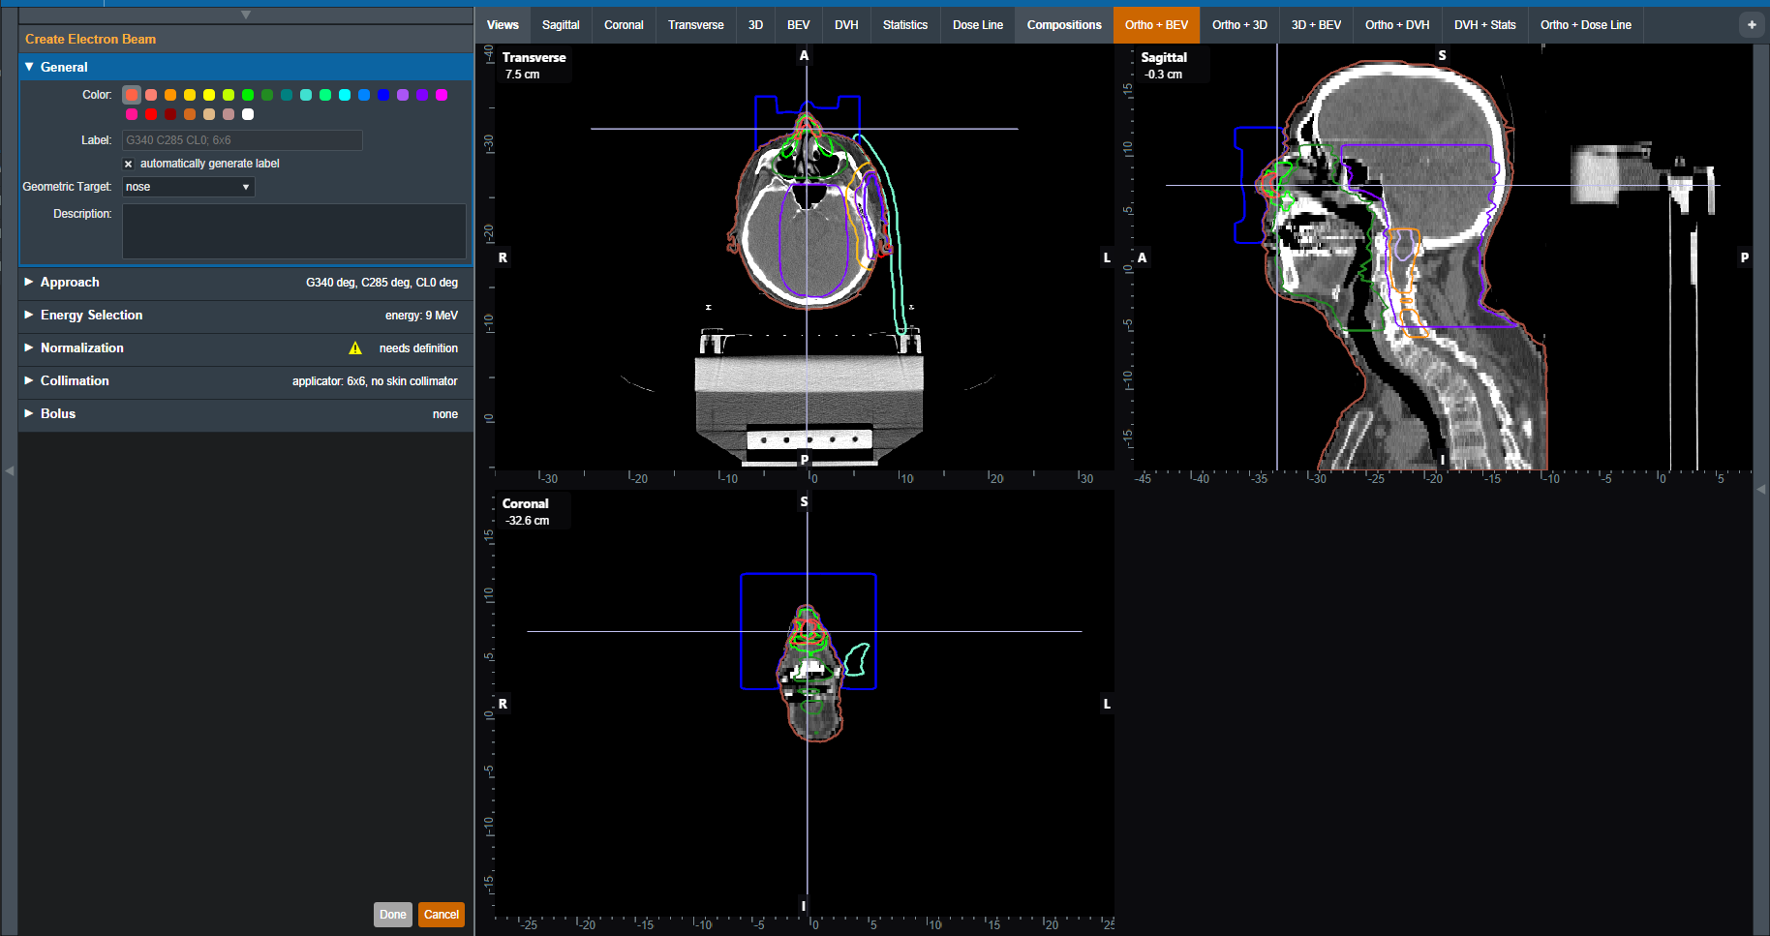The image size is (1770, 936).
Task: Click the Normalization warning triangle icon
Action: [355, 348]
